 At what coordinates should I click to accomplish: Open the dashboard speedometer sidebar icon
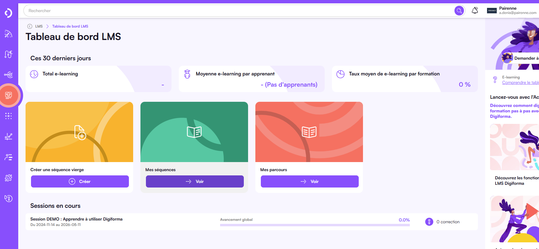click(9, 34)
